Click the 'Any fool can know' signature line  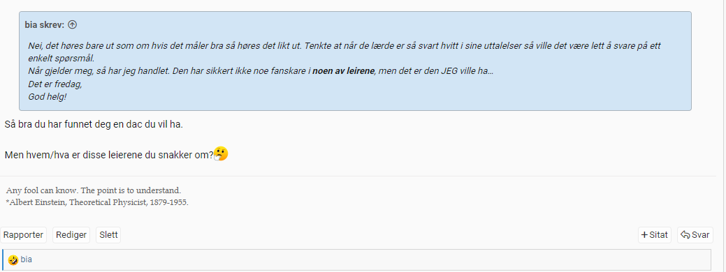[94, 190]
